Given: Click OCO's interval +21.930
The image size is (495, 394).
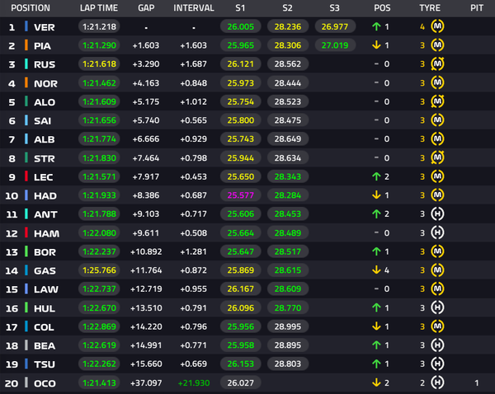Looking at the screenshot, I should click(194, 383).
